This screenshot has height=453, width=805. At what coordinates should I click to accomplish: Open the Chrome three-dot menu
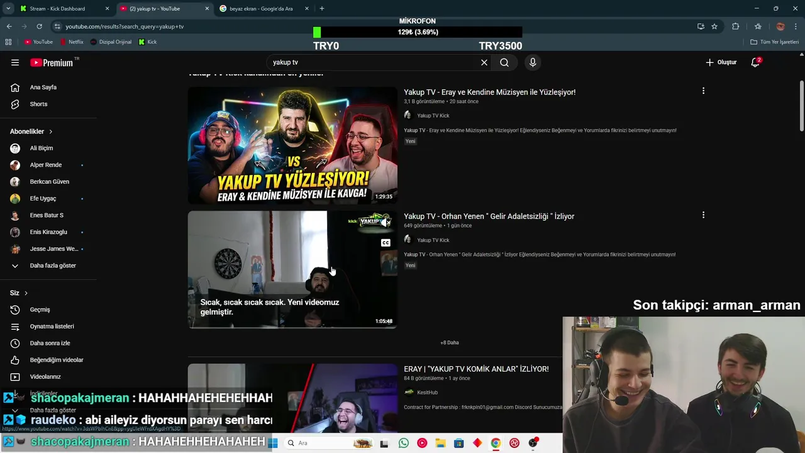tap(796, 26)
